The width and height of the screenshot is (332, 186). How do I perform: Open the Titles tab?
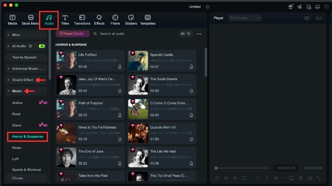(x=65, y=20)
